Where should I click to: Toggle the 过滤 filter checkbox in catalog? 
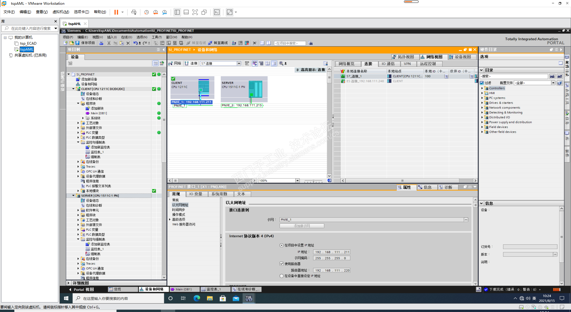pos(482,83)
